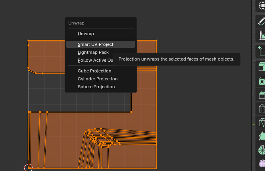Viewport: 265px width, 171px height.
Task: Select the Loop Cut tool
Action: pos(261,108)
